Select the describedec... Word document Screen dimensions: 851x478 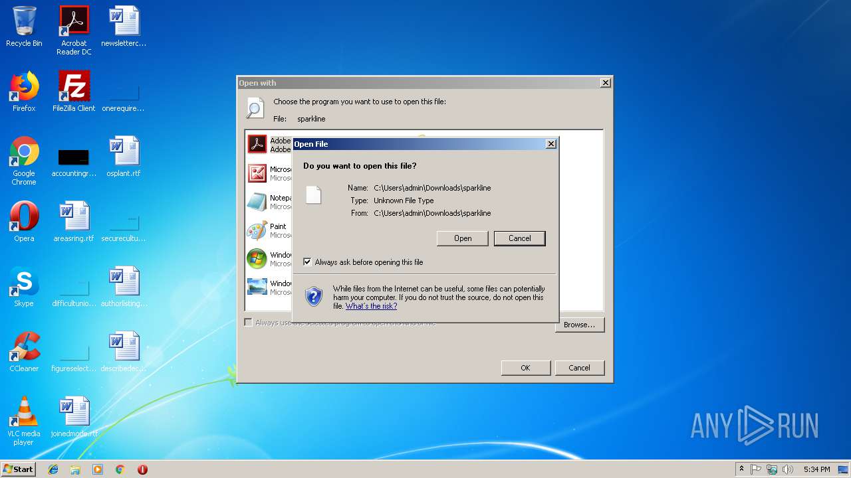[124, 352]
